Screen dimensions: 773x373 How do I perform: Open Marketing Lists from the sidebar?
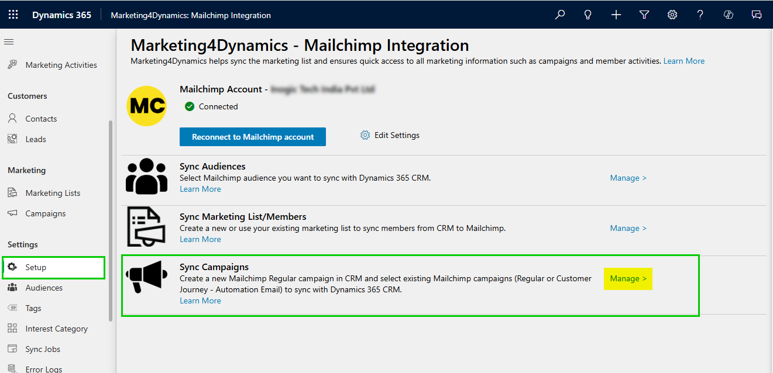(x=51, y=192)
